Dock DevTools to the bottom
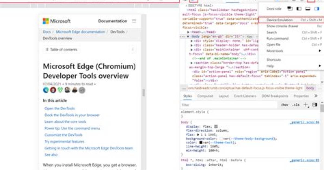This screenshot has width=324, height=170. (x=308, y=9)
